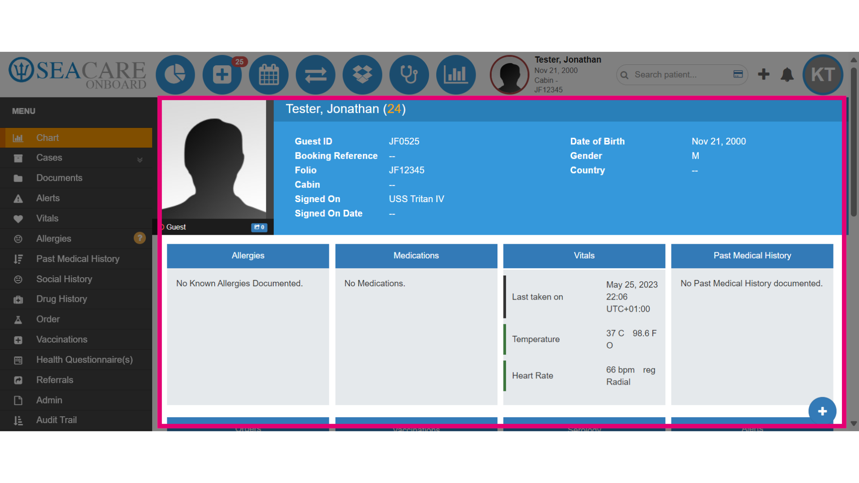
Task: Click the Last taken on vitals row
Action: tap(584, 297)
